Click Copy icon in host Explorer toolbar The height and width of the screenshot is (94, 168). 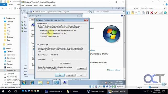click(143, 13)
